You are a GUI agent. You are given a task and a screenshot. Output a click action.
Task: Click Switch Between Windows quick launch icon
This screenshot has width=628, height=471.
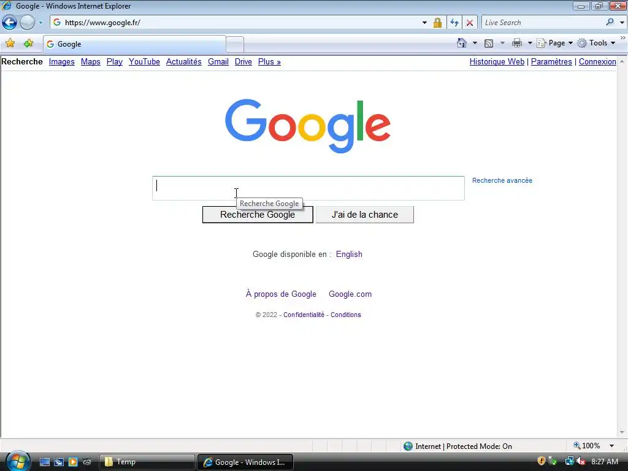(x=58, y=462)
